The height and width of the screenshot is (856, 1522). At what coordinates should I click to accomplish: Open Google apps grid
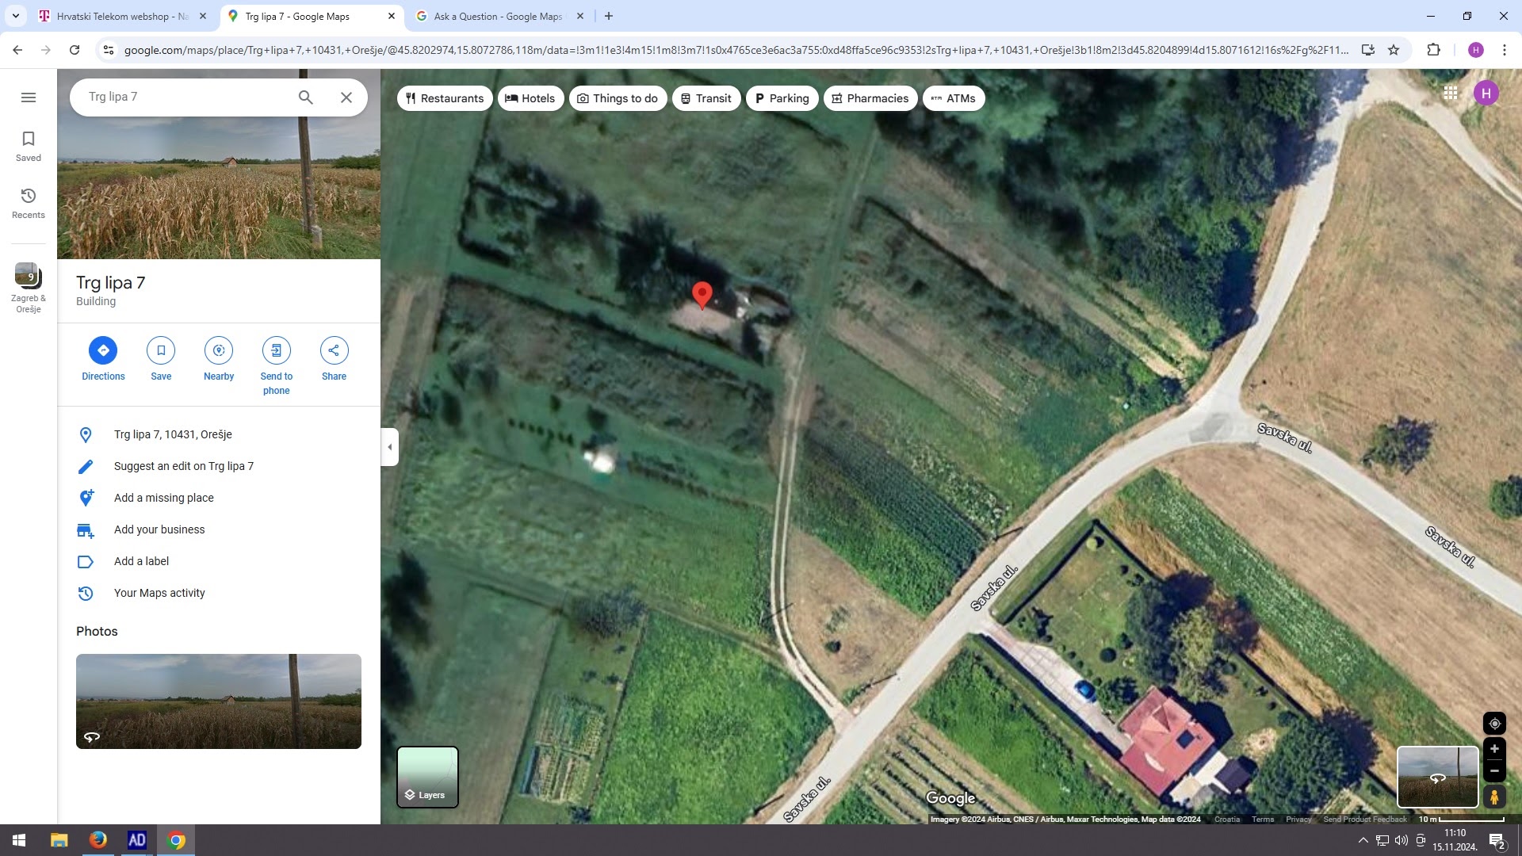click(x=1451, y=94)
